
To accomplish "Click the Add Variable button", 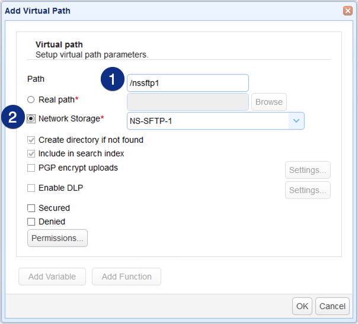I will [x=52, y=277].
